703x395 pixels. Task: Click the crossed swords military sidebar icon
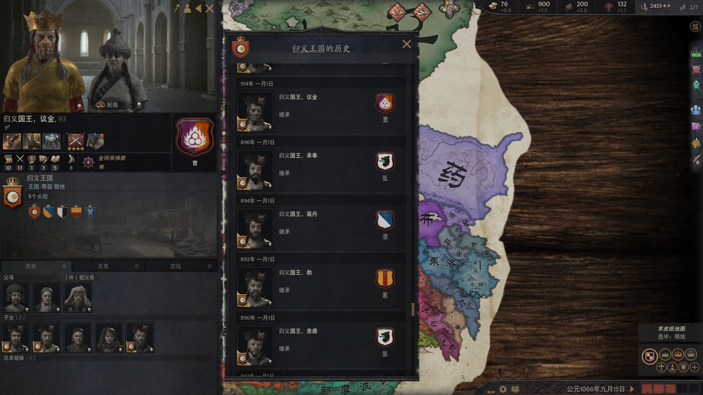coord(696,69)
